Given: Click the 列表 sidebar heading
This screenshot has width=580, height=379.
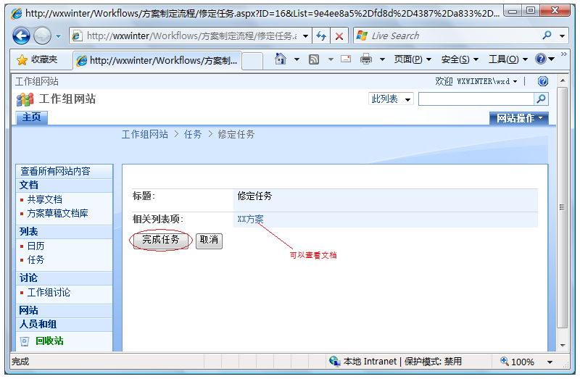Looking at the screenshot, I should 29,232.
